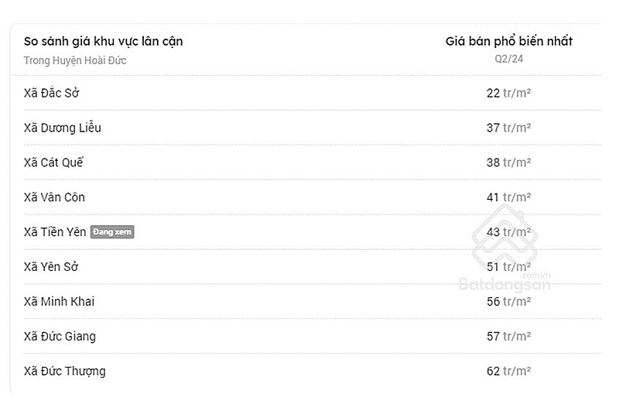
Task: Click the 'Trong Huyện Hoài Đức' subtitle
Action: coord(75,60)
